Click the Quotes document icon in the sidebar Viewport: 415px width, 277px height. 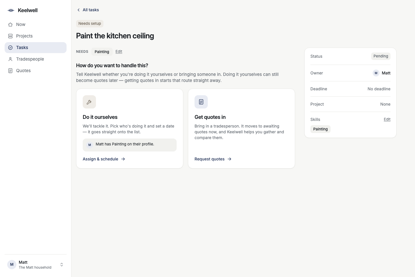(x=10, y=71)
